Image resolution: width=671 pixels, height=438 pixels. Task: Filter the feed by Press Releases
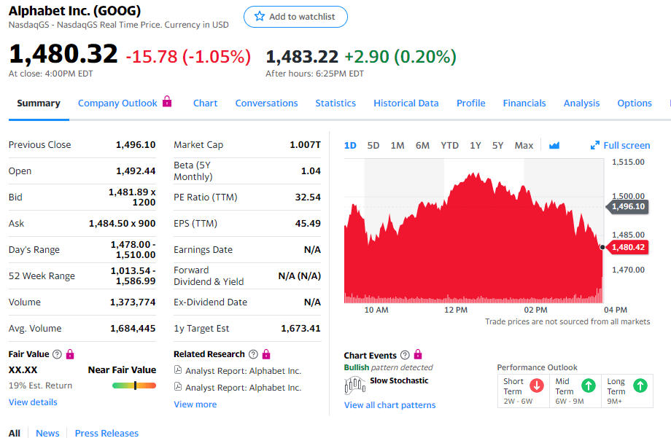pyautogui.click(x=106, y=433)
